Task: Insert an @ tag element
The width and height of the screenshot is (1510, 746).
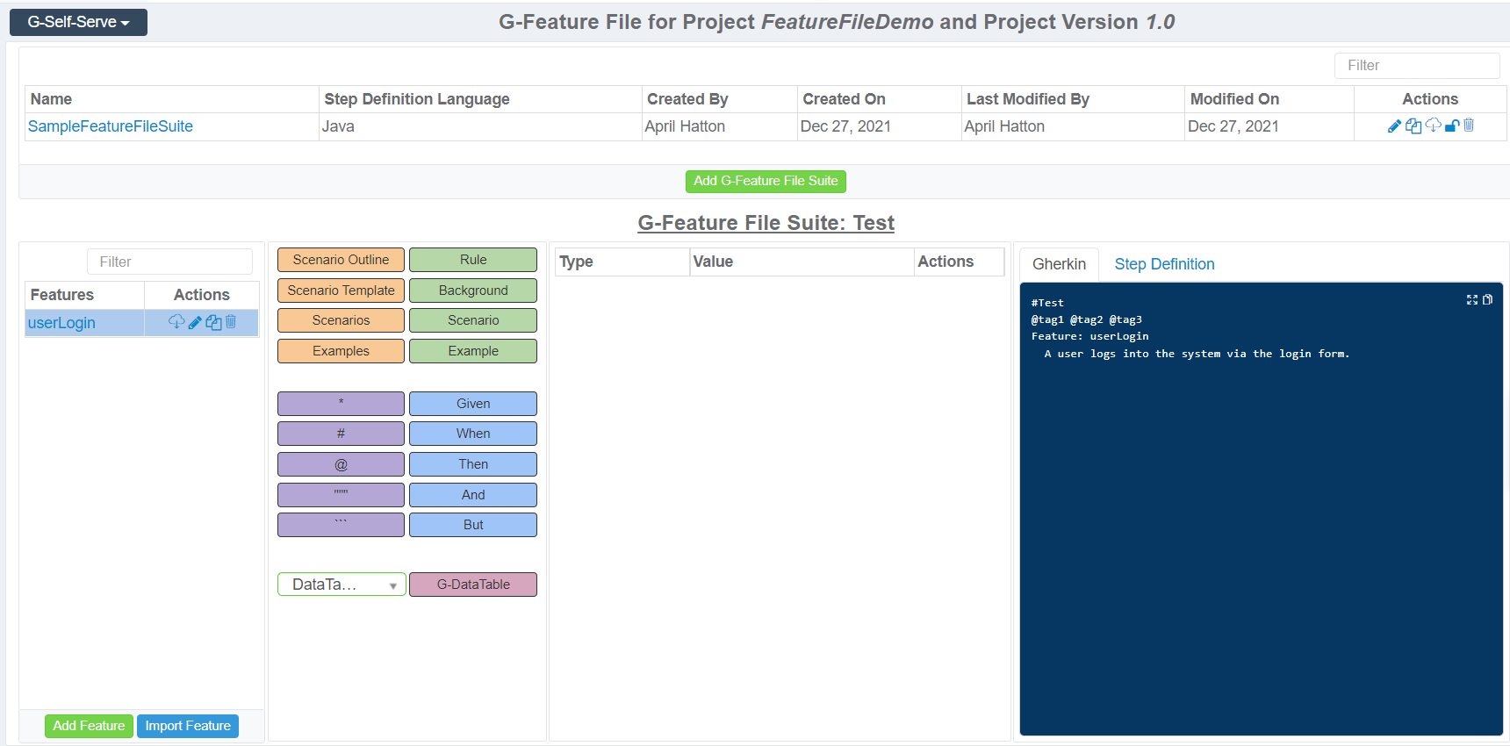Action: 341,464
